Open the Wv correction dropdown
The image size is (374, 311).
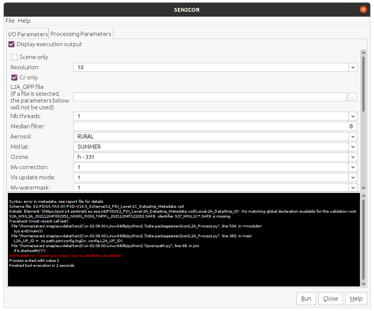(353, 167)
